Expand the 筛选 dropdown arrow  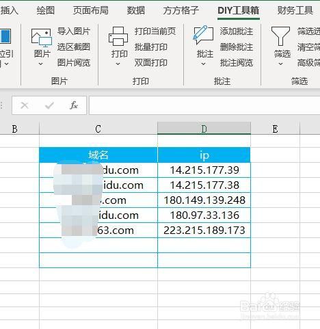coord(280,64)
